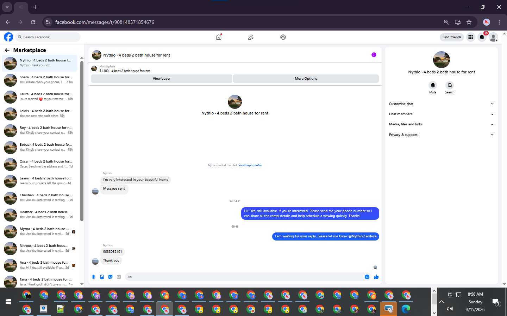The height and width of the screenshot is (316, 507).
Task: Click the listing photo in the right panel
Action: (442, 60)
